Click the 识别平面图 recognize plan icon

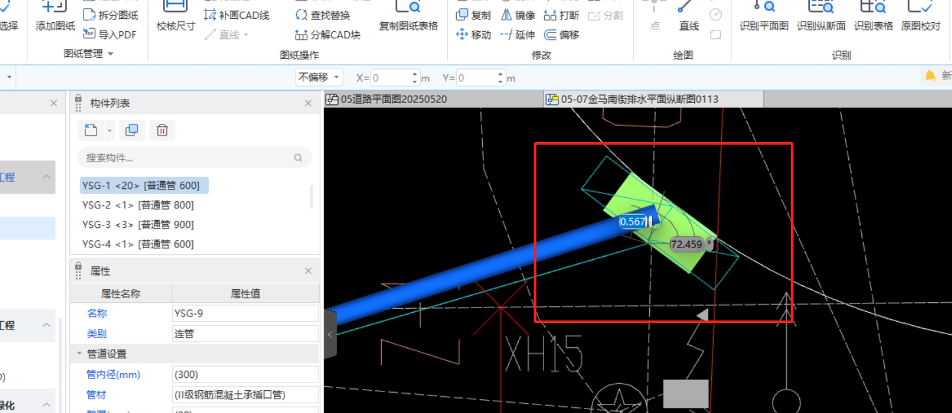(x=763, y=8)
